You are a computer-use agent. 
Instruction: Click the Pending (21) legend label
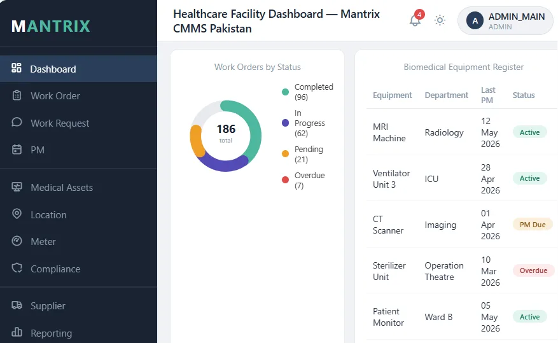click(x=309, y=154)
